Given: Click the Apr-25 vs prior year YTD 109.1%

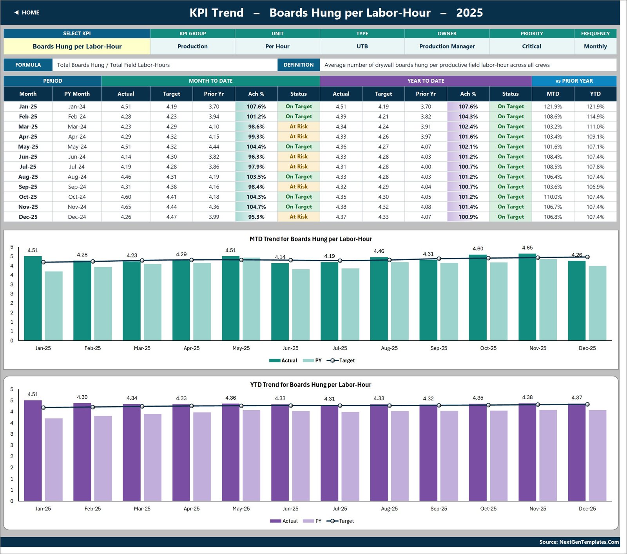Looking at the screenshot, I should click(x=595, y=137).
